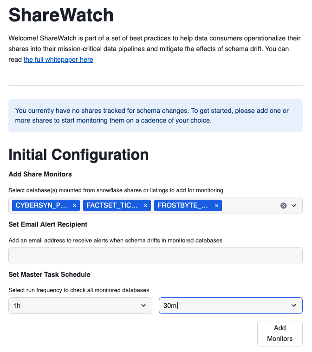Screen dimensions: 312x352
Task: Click the ShareWatch page title
Action: 61,15
